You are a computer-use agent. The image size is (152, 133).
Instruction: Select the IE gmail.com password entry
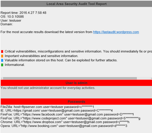[56, 110]
